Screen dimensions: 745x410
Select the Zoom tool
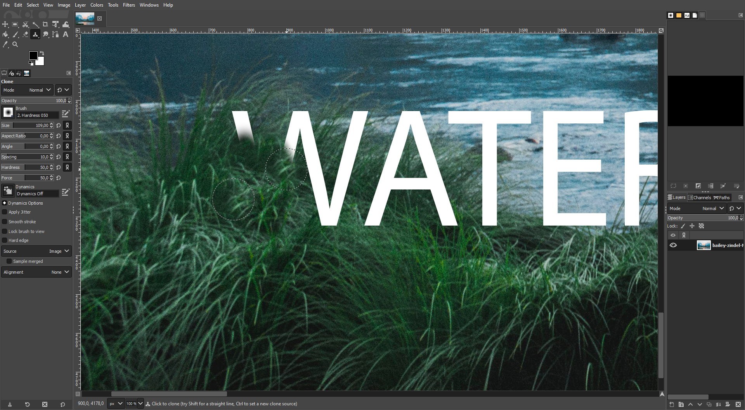[x=15, y=44]
